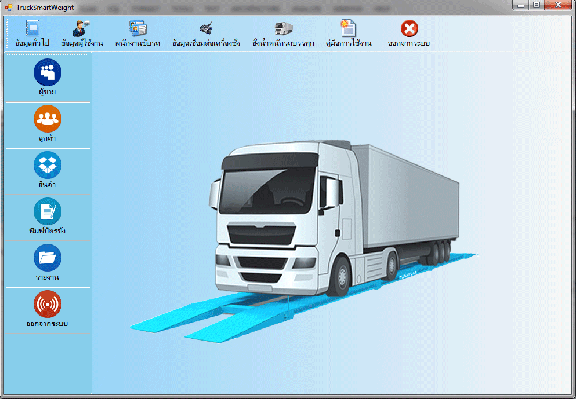Open the คู่มือการใช้งาน user manual
Image resolution: width=576 pixels, height=399 pixels.
click(349, 34)
